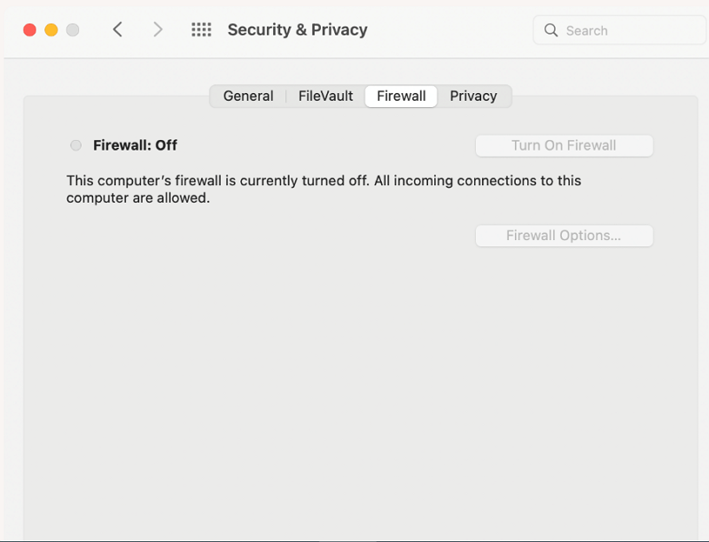Open the FileVault tab
The image size is (709, 542).
point(325,96)
